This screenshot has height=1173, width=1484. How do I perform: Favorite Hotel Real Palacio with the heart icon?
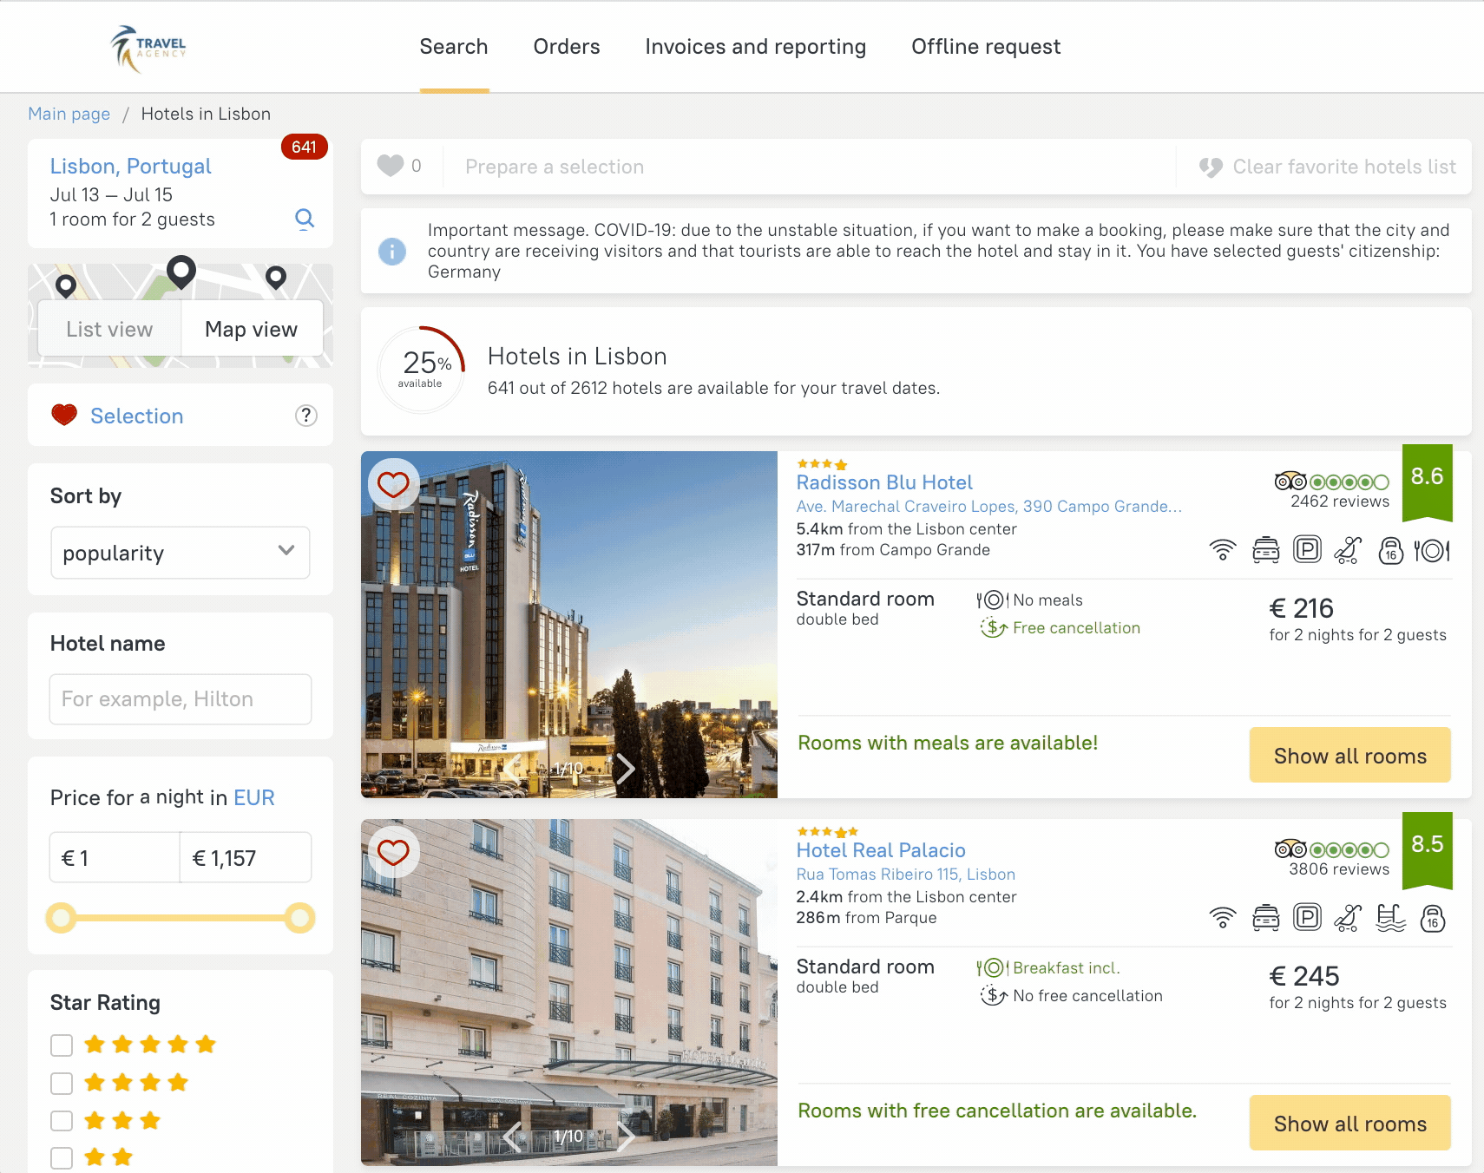pyautogui.click(x=394, y=852)
